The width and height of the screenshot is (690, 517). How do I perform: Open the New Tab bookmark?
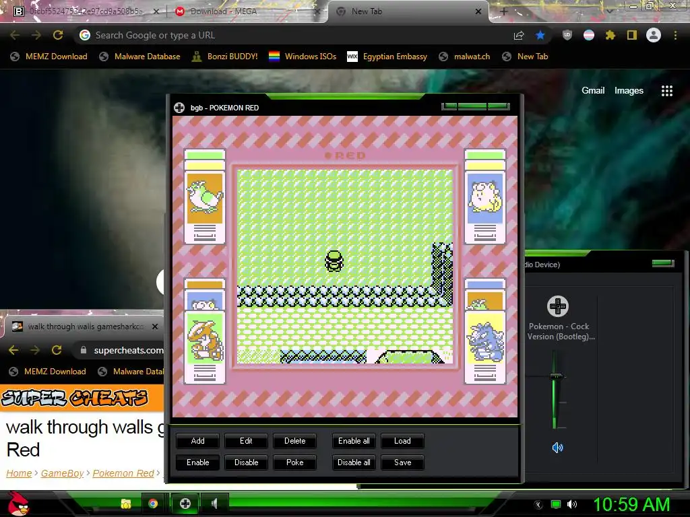[x=525, y=57]
